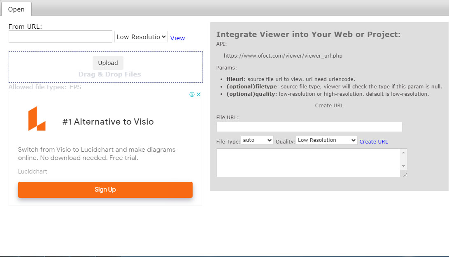Close the Lucidchart ad with X icon

(198, 95)
